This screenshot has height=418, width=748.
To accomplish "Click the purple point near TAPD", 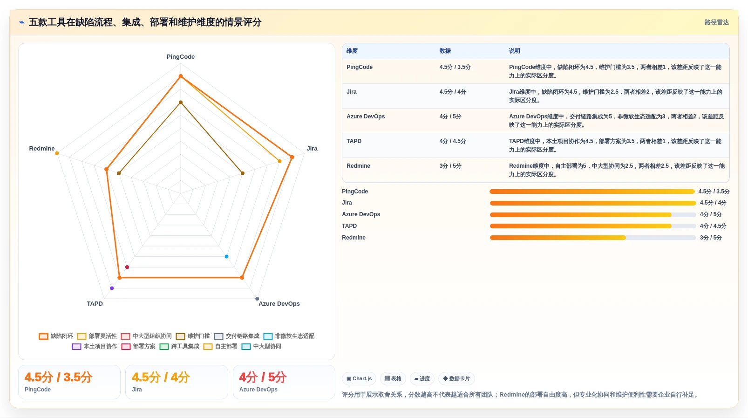I will click(112, 288).
